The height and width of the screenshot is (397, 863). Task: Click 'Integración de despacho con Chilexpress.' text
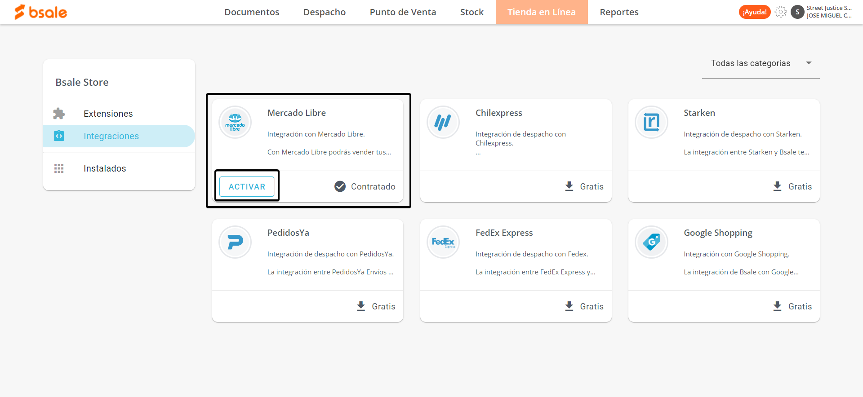(520, 138)
